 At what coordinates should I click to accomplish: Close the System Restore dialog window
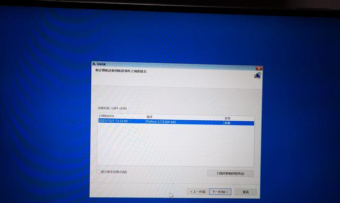pyautogui.click(x=259, y=67)
